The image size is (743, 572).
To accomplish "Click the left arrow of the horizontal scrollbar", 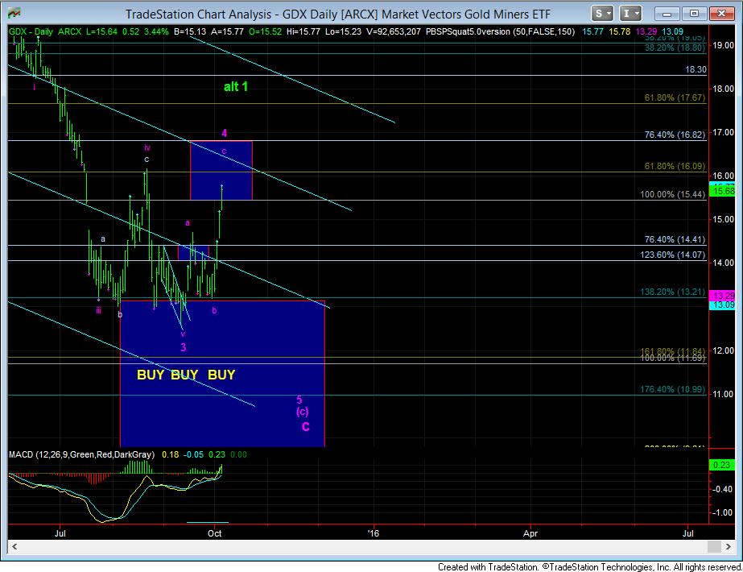I will (14, 547).
